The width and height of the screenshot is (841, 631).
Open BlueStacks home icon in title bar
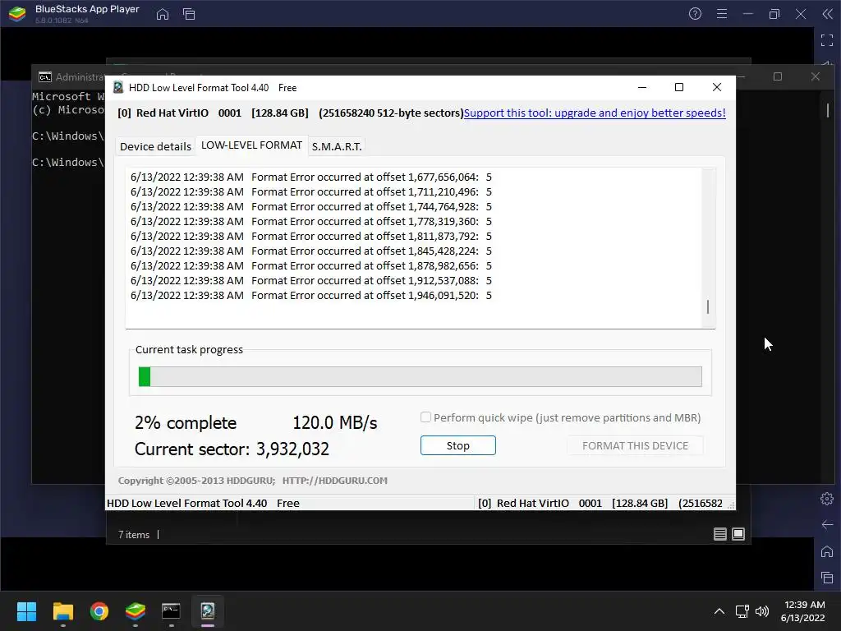click(163, 14)
